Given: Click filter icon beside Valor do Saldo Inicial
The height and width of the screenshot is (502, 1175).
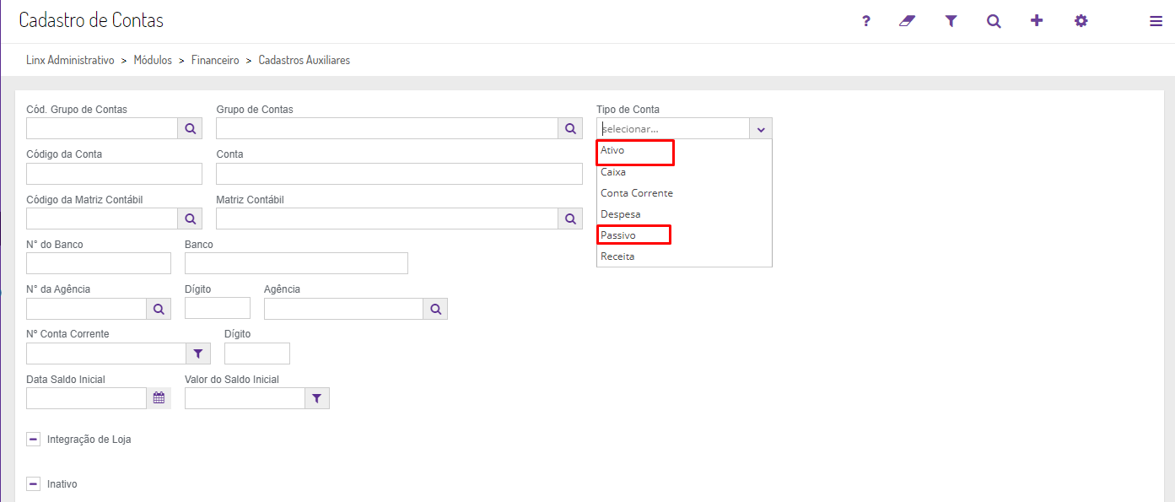Looking at the screenshot, I should click(x=316, y=398).
